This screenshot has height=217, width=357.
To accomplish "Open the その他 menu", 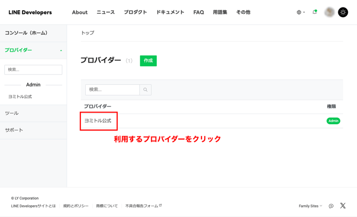I will (x=243, y=12).
